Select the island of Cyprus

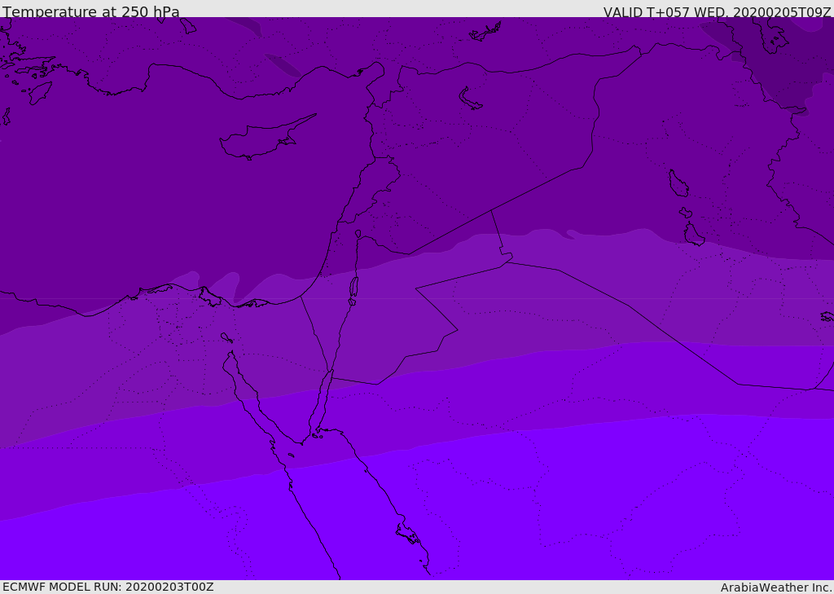click(259, 140)
